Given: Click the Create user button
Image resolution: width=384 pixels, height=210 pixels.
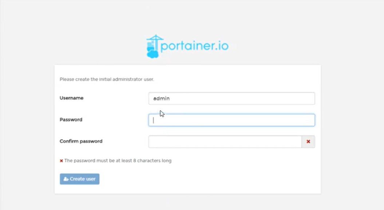Looking at the screenshot, I should [80, 179].
